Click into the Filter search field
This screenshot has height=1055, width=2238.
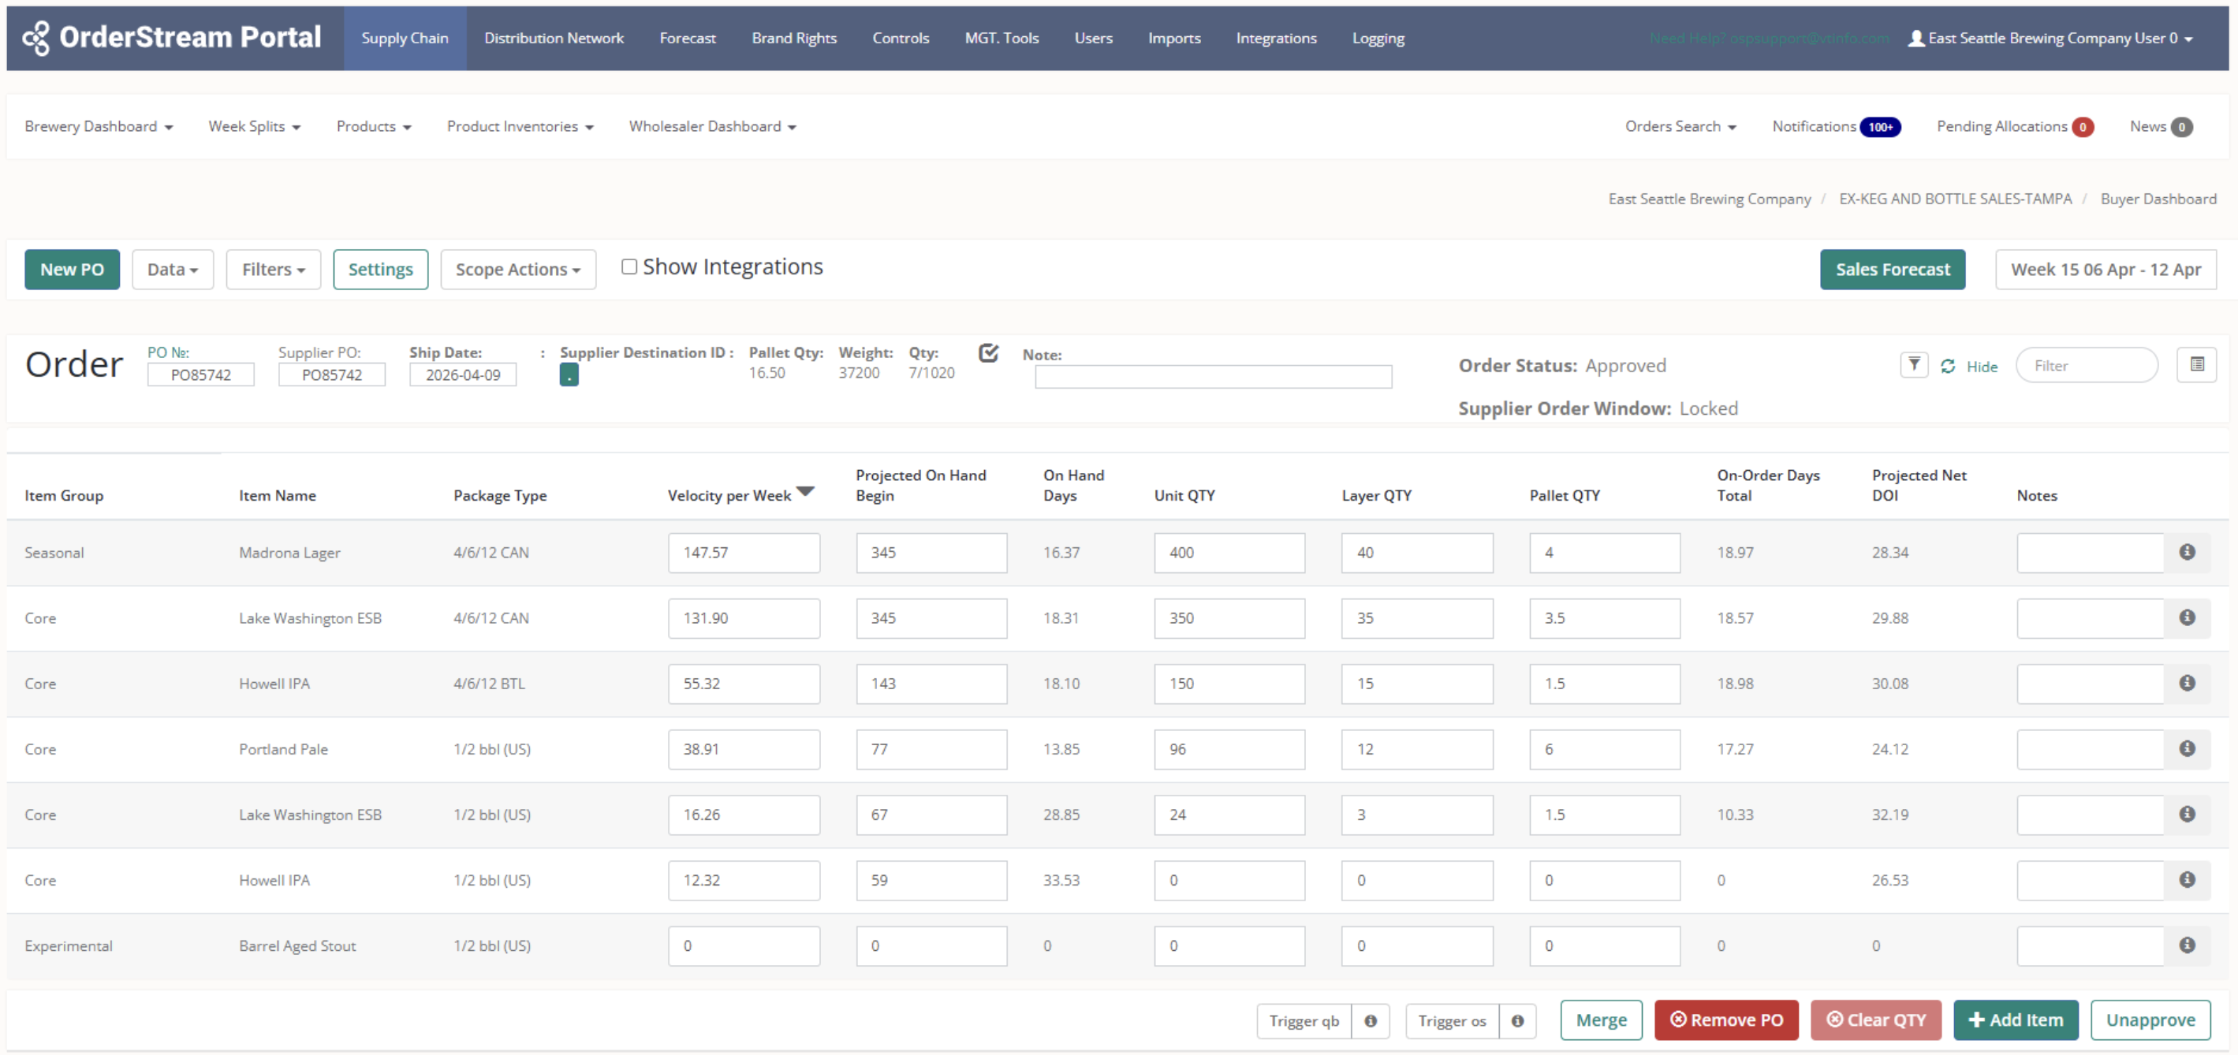pos(2086,366)
